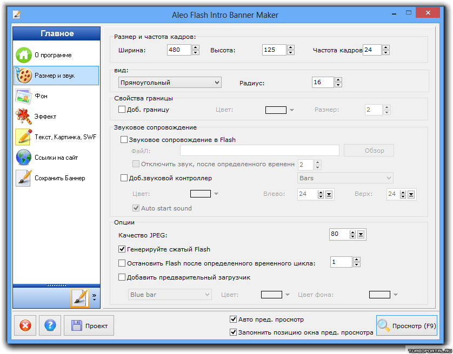
Task: Switch to the Эффект section
Action: coord(57,116)
